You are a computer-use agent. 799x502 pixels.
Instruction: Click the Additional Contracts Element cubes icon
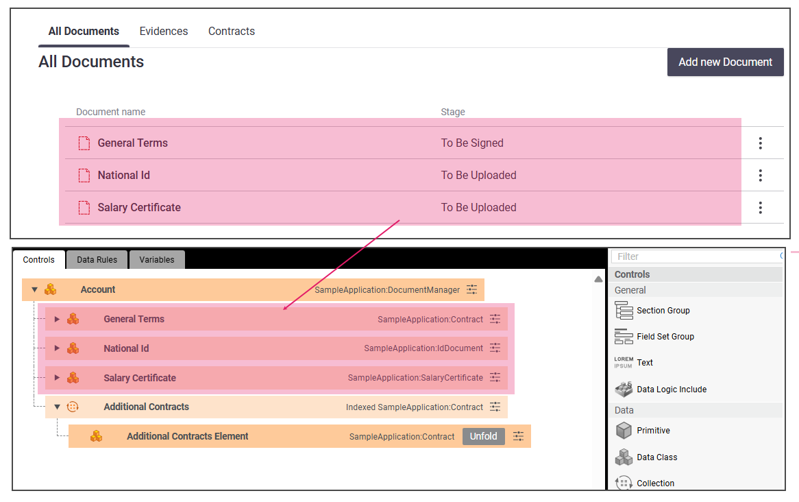(97, 436)
